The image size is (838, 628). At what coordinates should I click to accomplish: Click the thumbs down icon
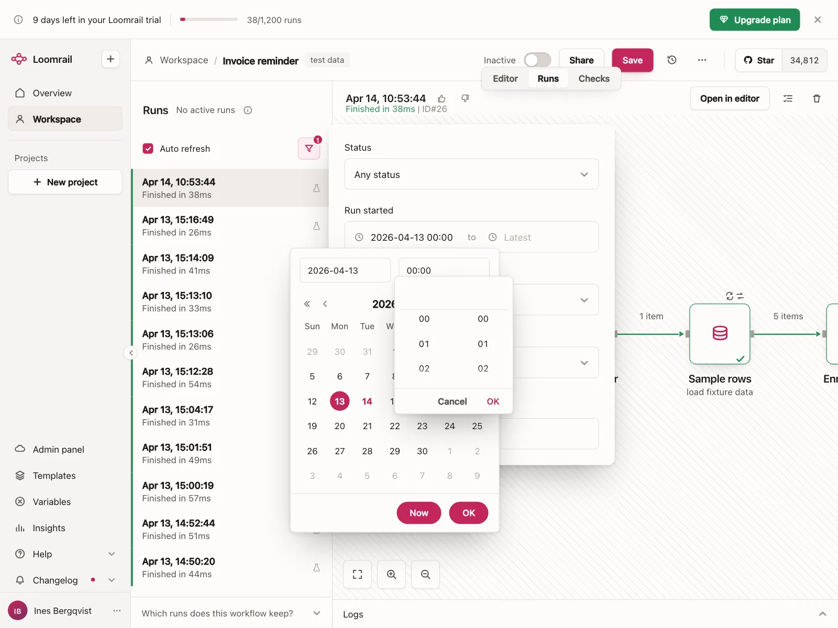[465, 98]
